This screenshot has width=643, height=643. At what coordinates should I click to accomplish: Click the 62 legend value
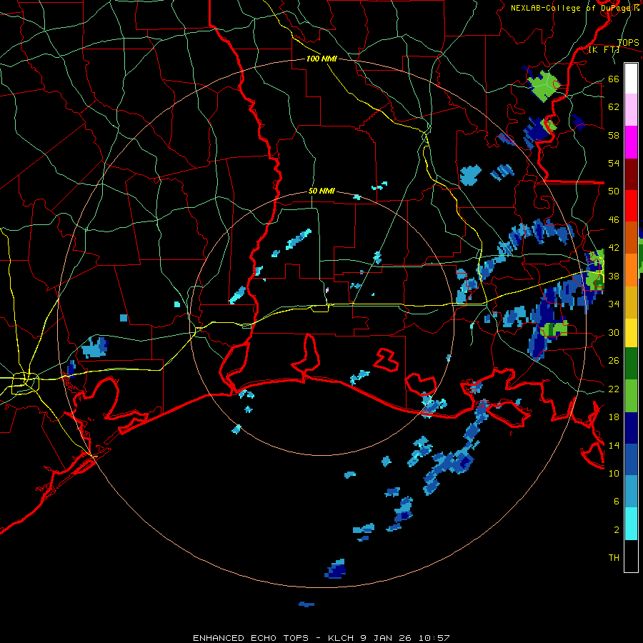(x=614, y=106)
